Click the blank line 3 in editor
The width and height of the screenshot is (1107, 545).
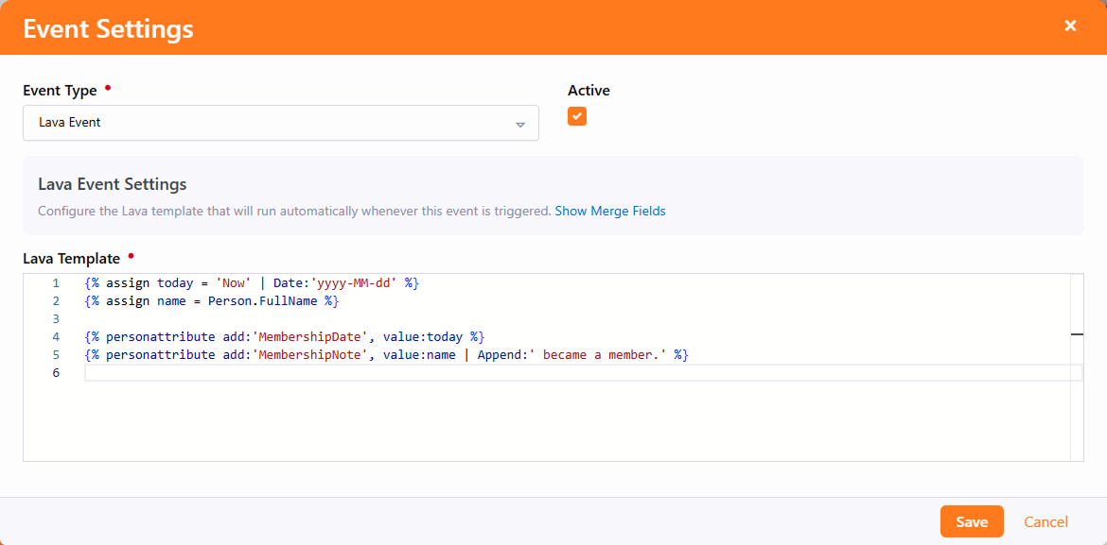[x=378, y=319]
